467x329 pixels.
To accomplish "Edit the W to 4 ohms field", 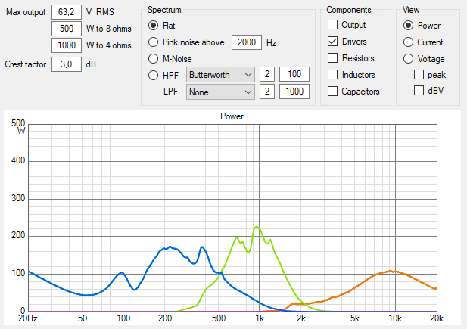I will (67, 45).
